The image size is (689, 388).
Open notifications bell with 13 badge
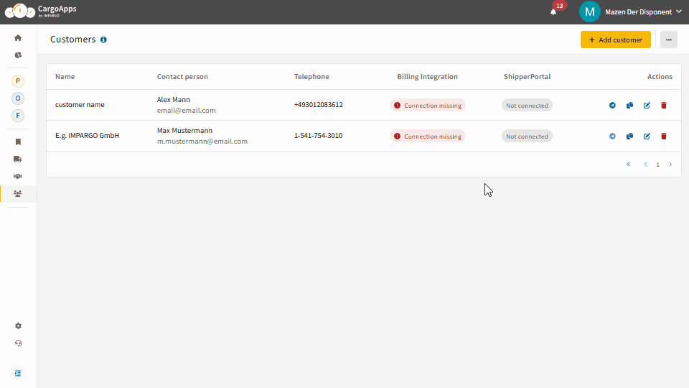point(553,12)
